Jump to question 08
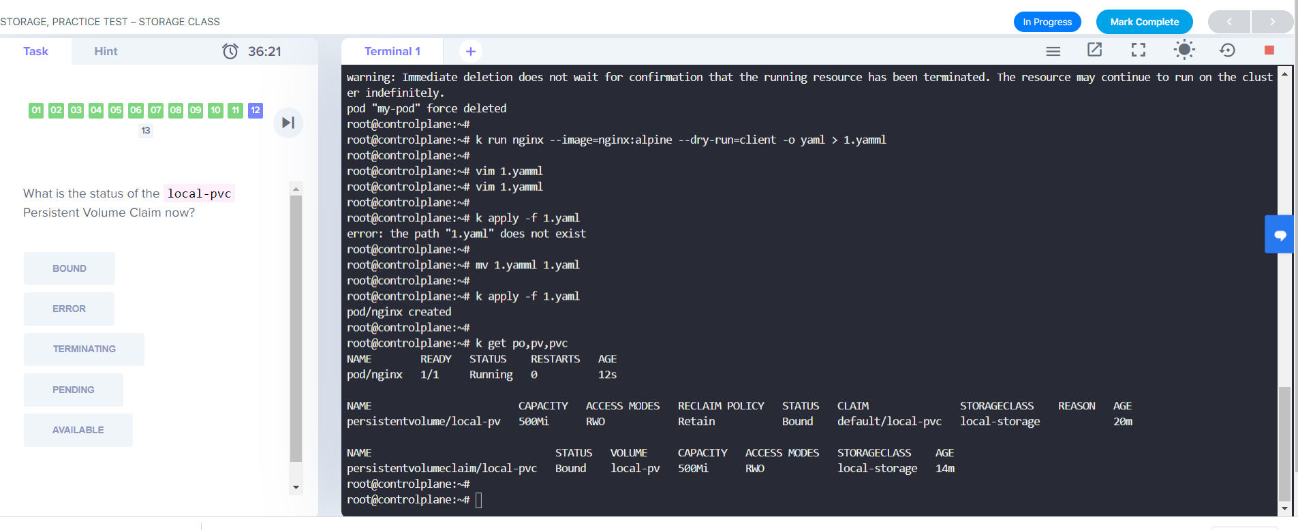 click(x=176, y=110)
